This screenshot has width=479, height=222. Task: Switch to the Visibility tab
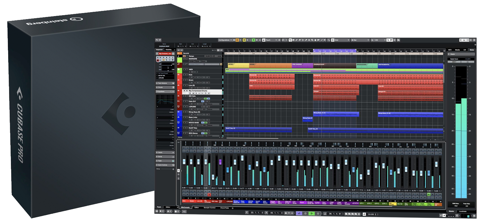coord(169,50)
